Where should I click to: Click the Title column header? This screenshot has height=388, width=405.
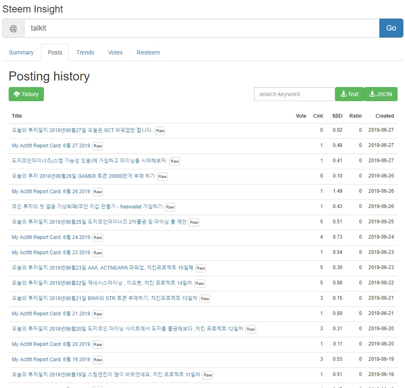(17, 116)
